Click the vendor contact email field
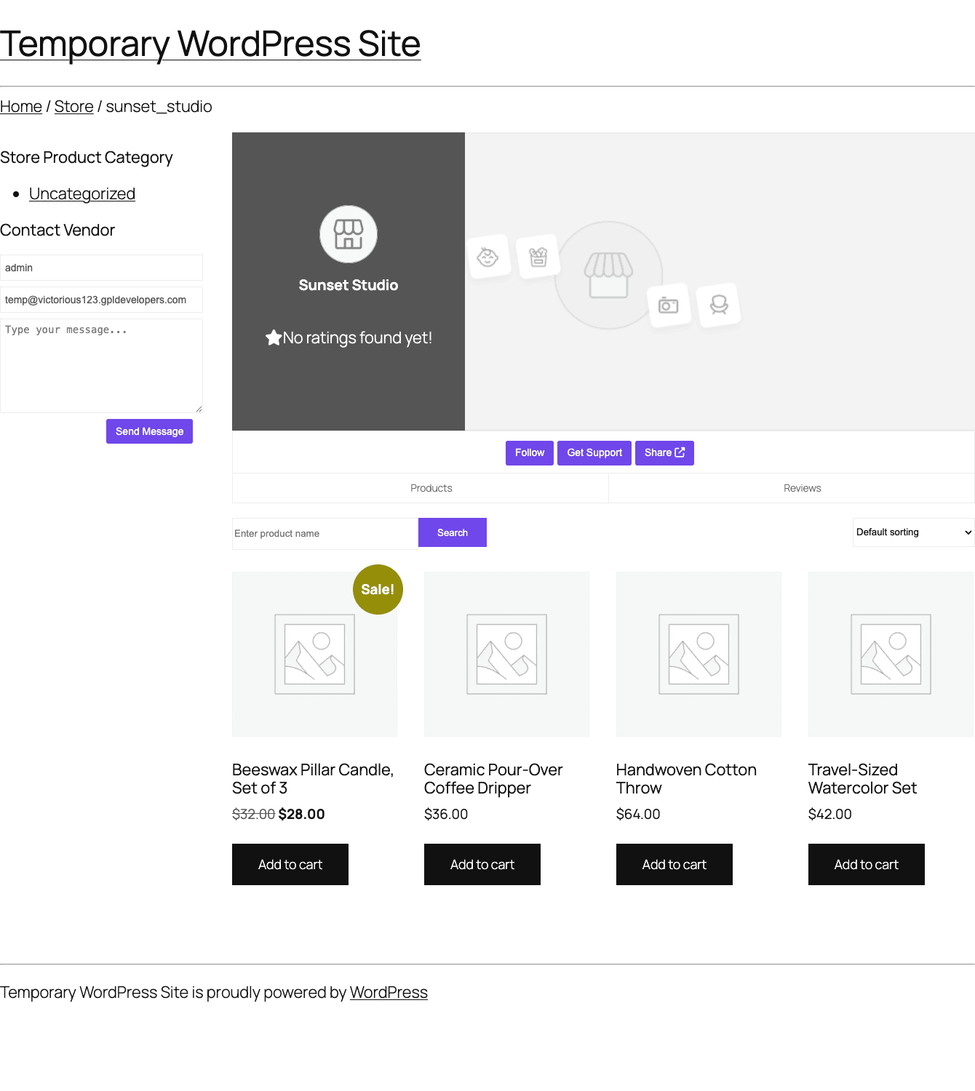Image resolution: width=975 pixels, height=1091 pixels. [101, 300]
